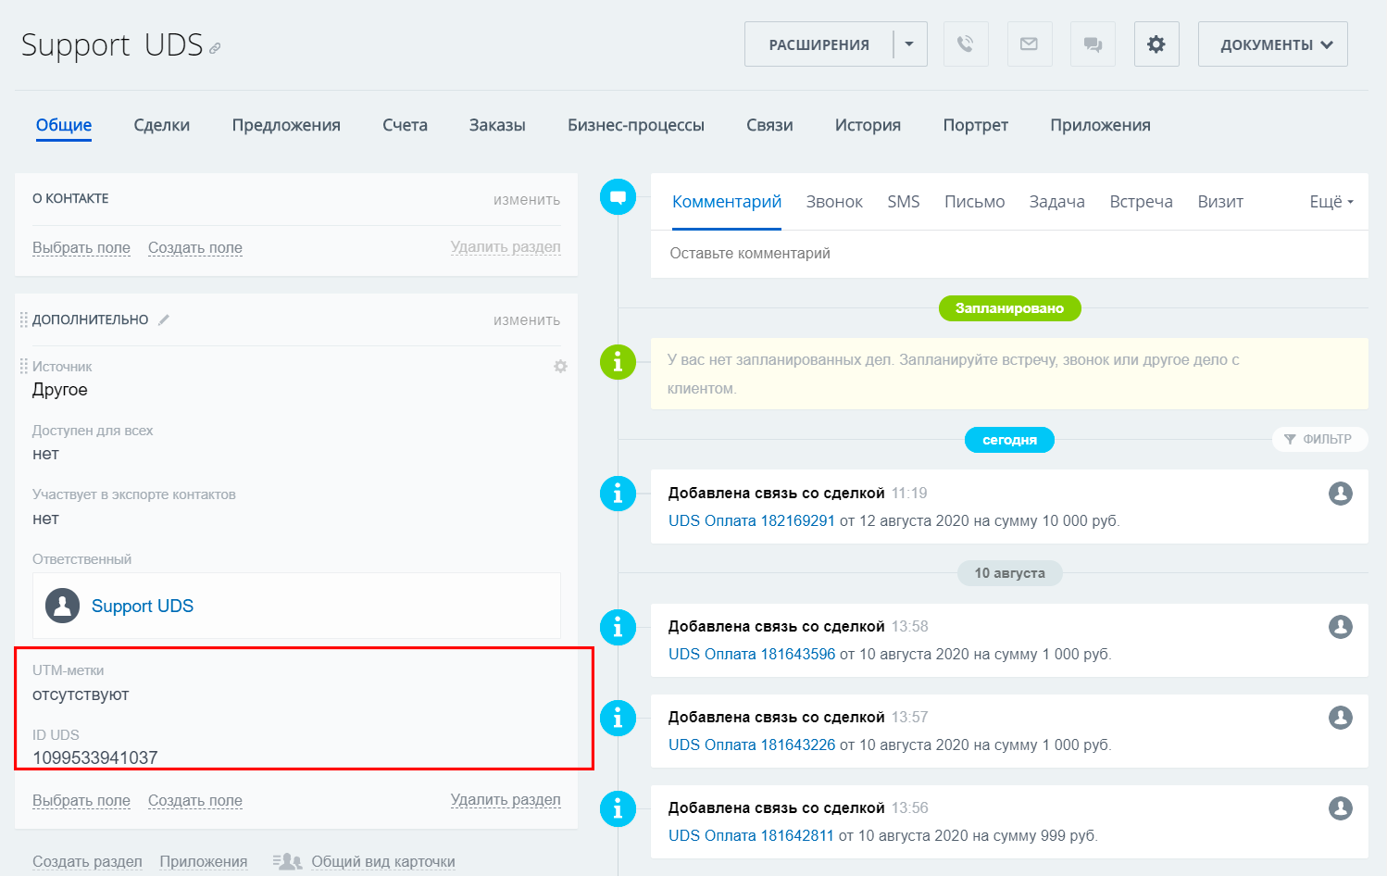The image size is (1387, 876).
Task: Click ФИЛЬТР button in timeline
Action: coord(1318,439)
